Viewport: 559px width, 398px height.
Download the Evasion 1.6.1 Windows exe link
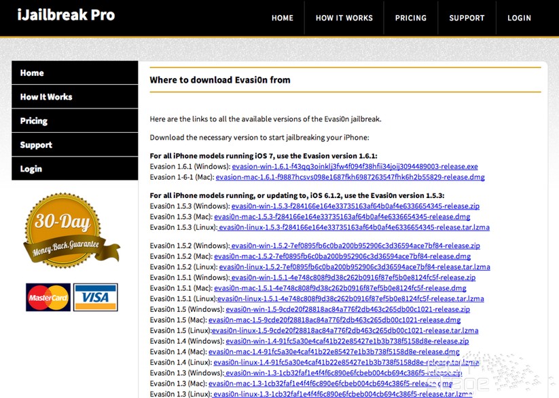tap(355, 166)
